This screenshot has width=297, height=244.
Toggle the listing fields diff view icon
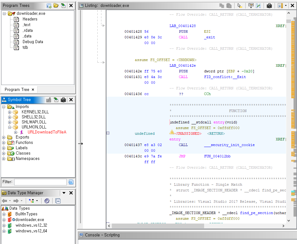click(x=259, y=5)
